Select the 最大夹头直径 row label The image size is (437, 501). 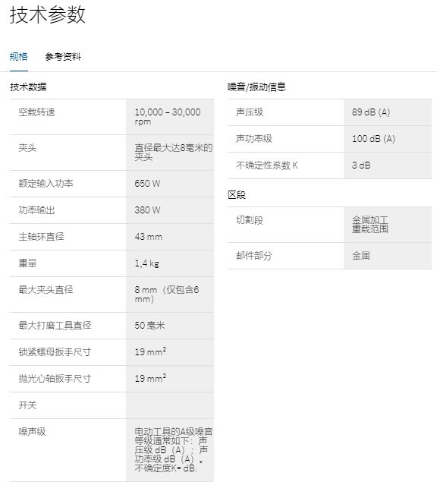click(46, 289)
